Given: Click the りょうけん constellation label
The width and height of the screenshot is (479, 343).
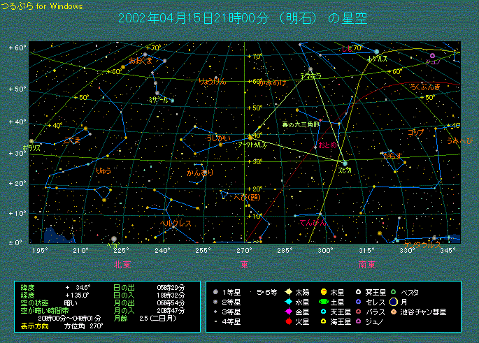Looking at the screenshot, I should click(213, 81).
